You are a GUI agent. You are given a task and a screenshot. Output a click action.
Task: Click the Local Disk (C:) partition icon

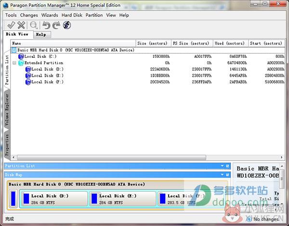pos(21,56)
